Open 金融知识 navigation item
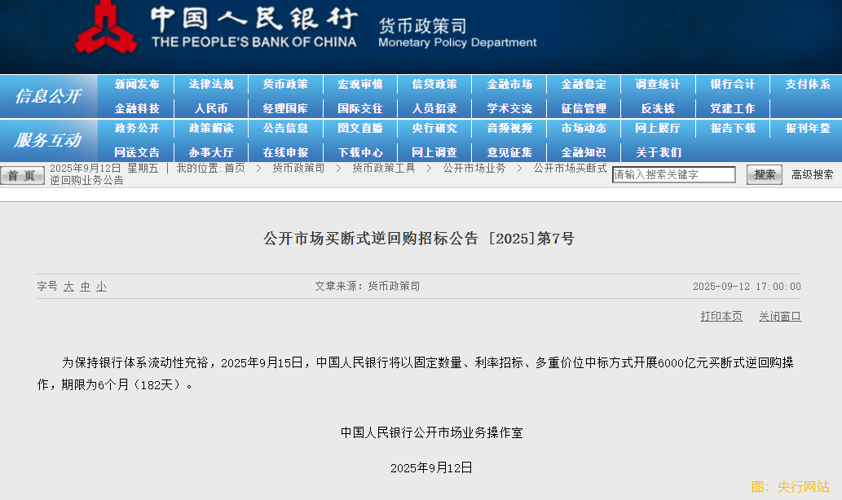842x500 pixels. pyautogui.click(x=584, y=152)
